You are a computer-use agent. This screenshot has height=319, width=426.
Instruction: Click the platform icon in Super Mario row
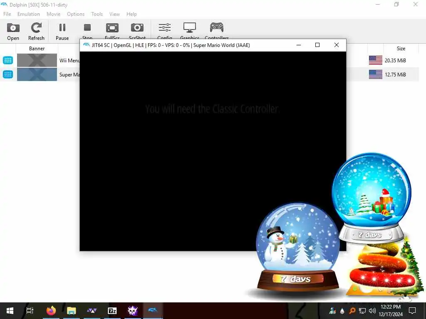(x=8, y=74)
